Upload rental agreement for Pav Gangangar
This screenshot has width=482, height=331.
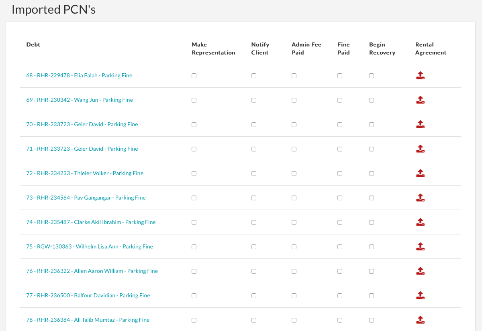coord(420,198)
